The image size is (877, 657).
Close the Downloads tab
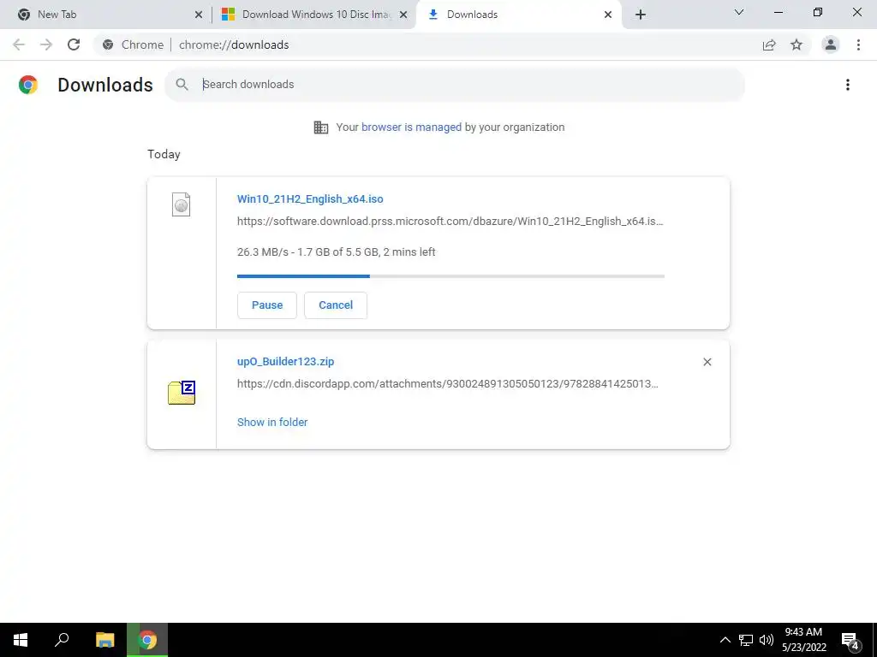point(608,15)
